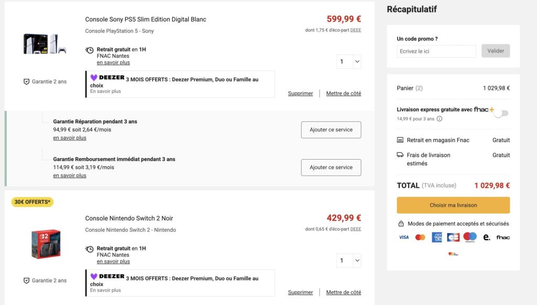The image size is (537, 305).
Task: Click the Choisir ma livraison button
Action: pyautogui.click(x=453, y=205)
